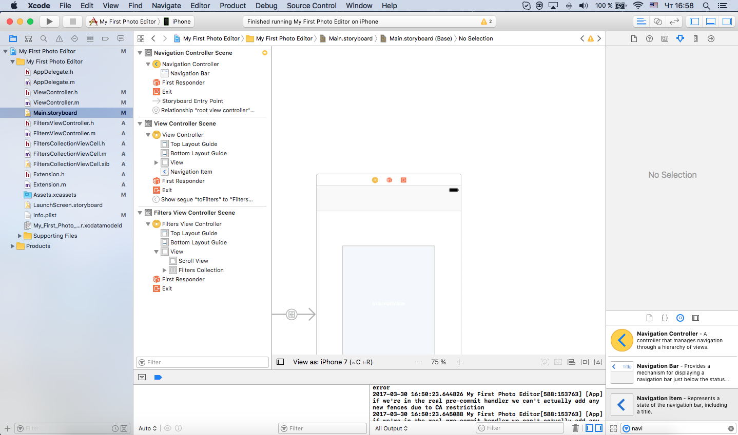Open related items grid menu
The width and height of the screenshot is (738, 435).
[141, 38]
